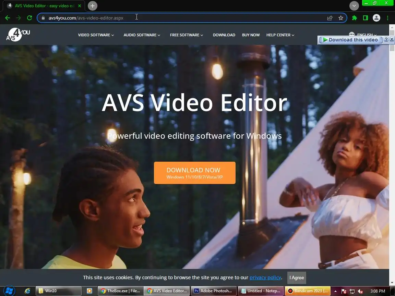Click the page vertical scrollbar thumb
395x296 pixels.
[x=392, y=40]
